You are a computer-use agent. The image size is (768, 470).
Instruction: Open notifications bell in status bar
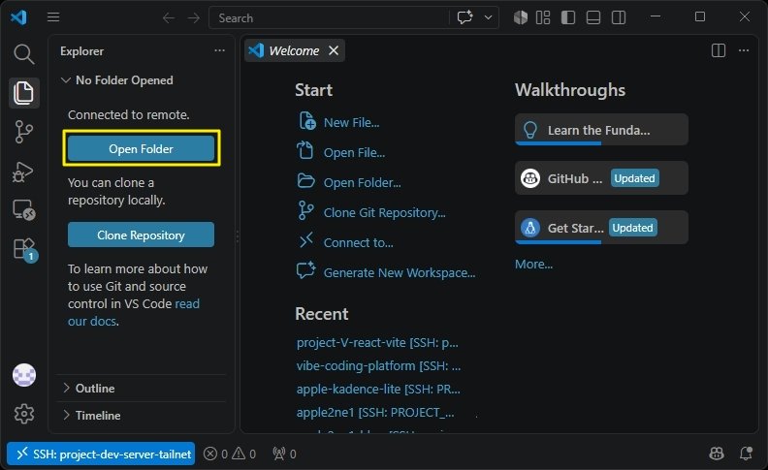click(746, 454)
